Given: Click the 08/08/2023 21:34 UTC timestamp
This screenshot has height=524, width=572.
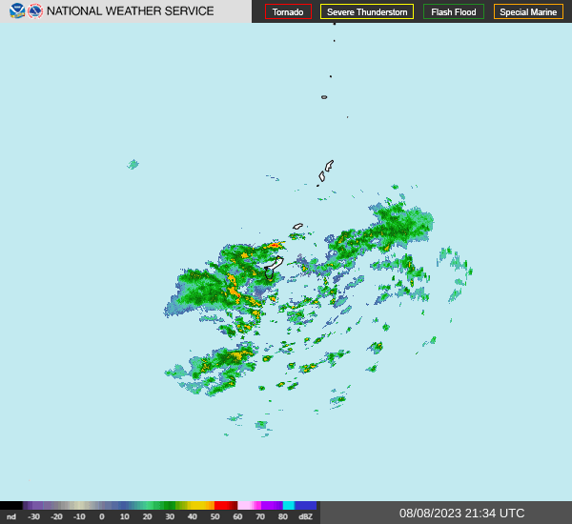Looking at the screenshot, I should (461, 514).
